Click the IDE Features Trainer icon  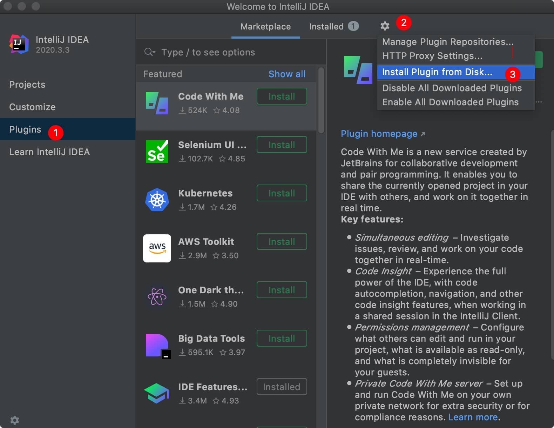[x=157, y=393]
